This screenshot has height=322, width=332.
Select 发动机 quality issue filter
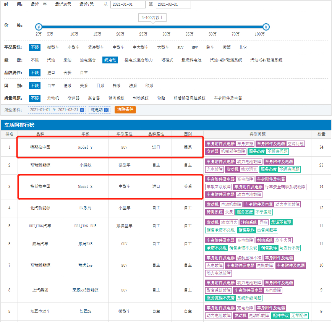click(x=53, y=99)
